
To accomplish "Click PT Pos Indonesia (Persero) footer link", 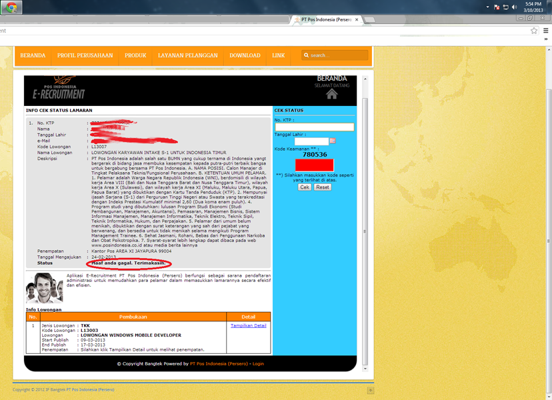I will coord(219,364).
